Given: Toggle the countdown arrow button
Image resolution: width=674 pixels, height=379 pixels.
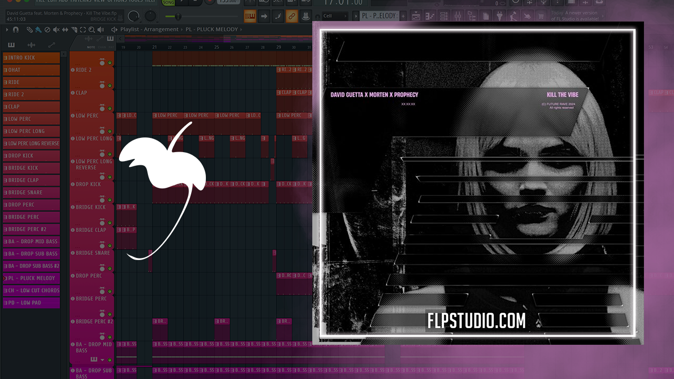Looking at the screenshot, I should (x=264, y=16).
